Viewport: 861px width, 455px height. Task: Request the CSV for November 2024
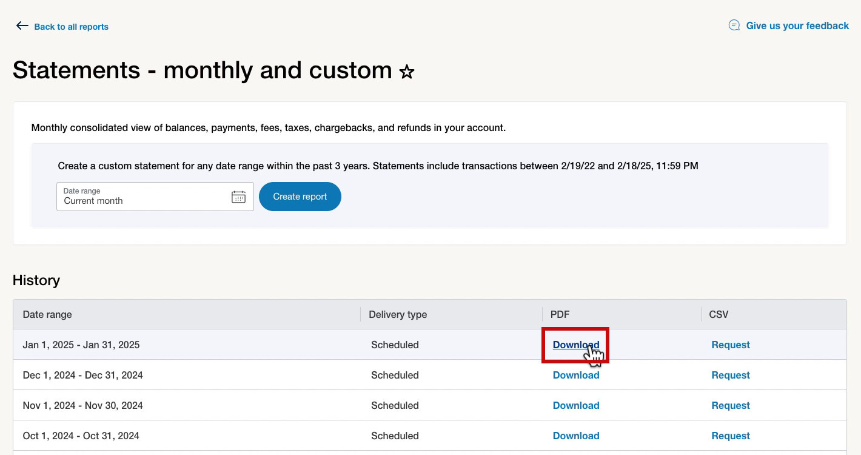(x=730, y=405)
